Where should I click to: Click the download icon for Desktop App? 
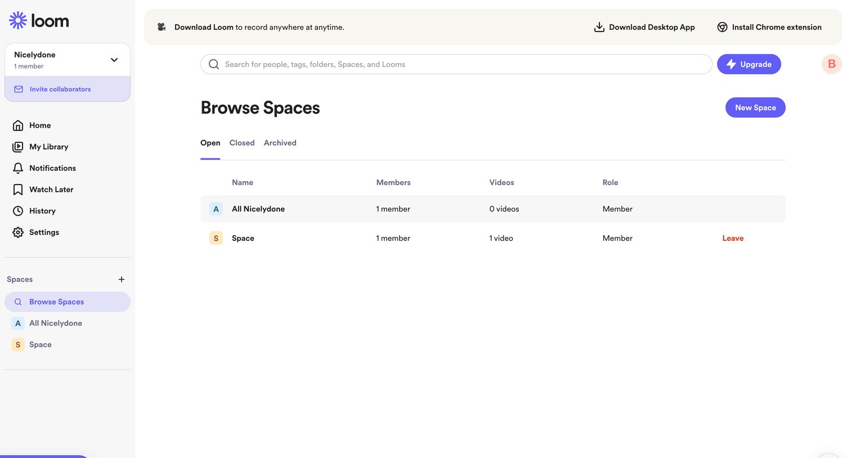pos(599,27)
